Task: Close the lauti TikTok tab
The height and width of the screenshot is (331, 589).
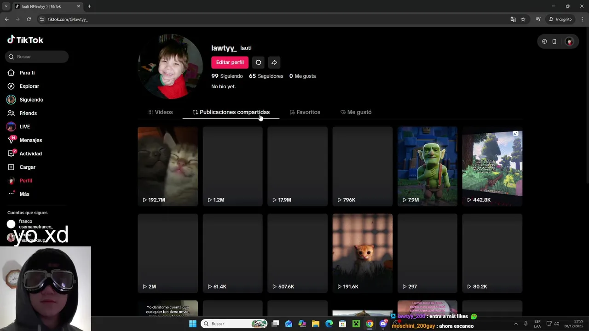Action: click(78, 6)
